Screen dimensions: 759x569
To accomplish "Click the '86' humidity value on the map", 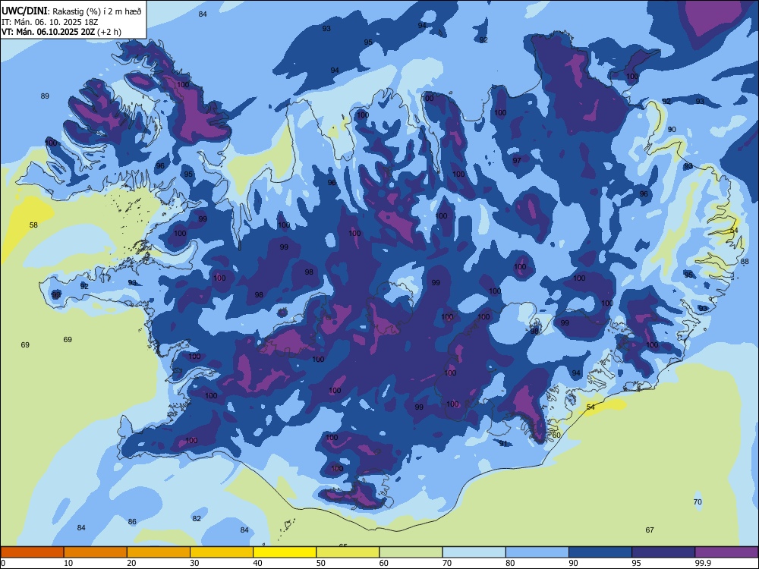I will [x=132, y=522].
